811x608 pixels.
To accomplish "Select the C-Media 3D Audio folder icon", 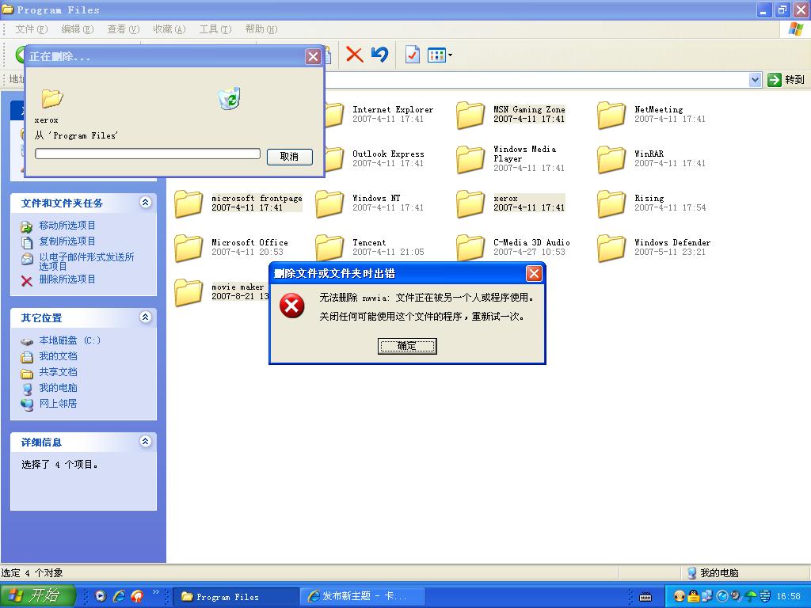I will [x=470, y=248].
